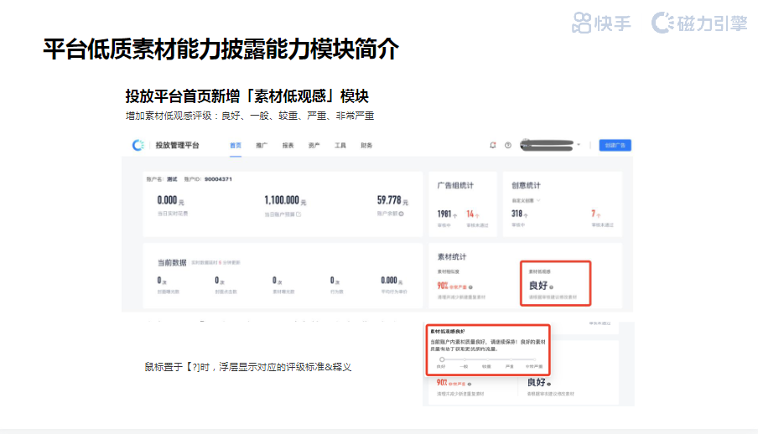Screen dimensions: 758x434
Task: Expand 自定义创意 dropdown under 创意统计
Action: click(526, 200)
